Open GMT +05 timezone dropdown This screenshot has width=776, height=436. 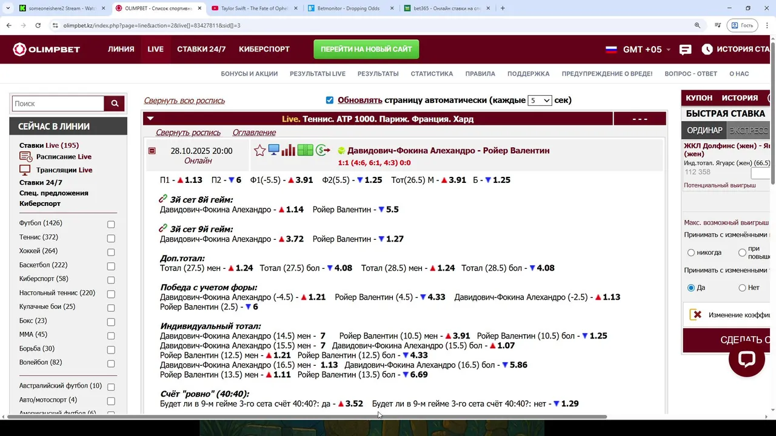click(x=646, y=50)
